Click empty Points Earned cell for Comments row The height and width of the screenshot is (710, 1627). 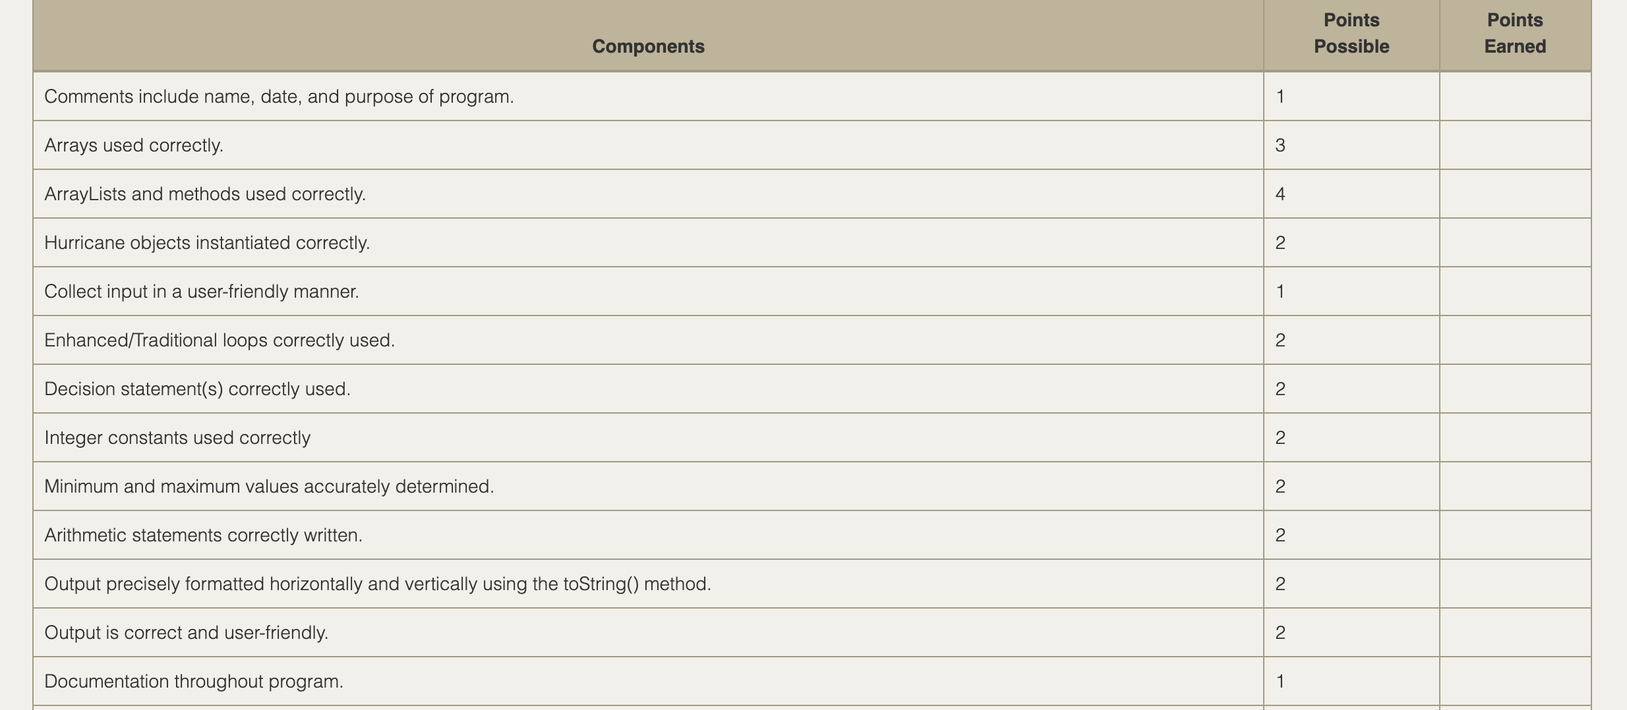click(1515, 97)
